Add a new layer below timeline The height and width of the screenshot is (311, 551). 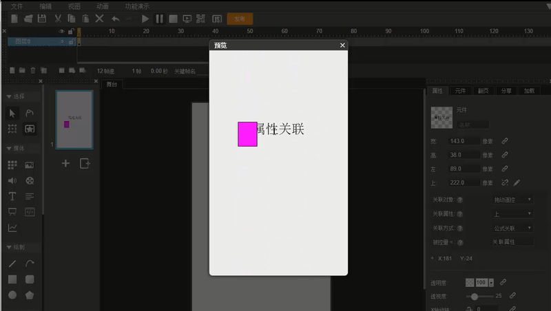pyautogui.click(x=12, y=71)
